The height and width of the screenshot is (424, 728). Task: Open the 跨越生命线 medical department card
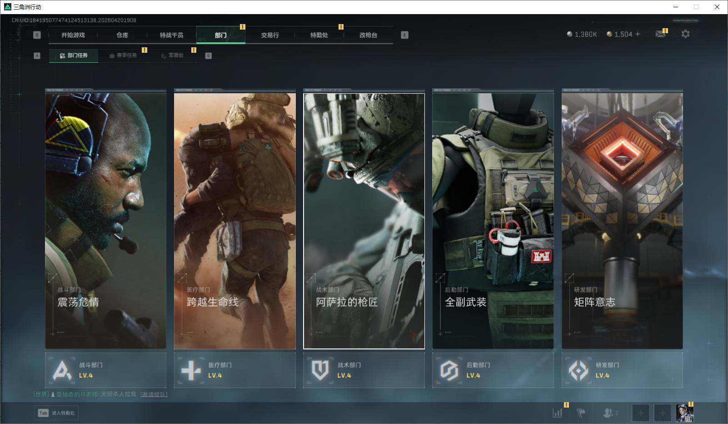tap(235, 221)
